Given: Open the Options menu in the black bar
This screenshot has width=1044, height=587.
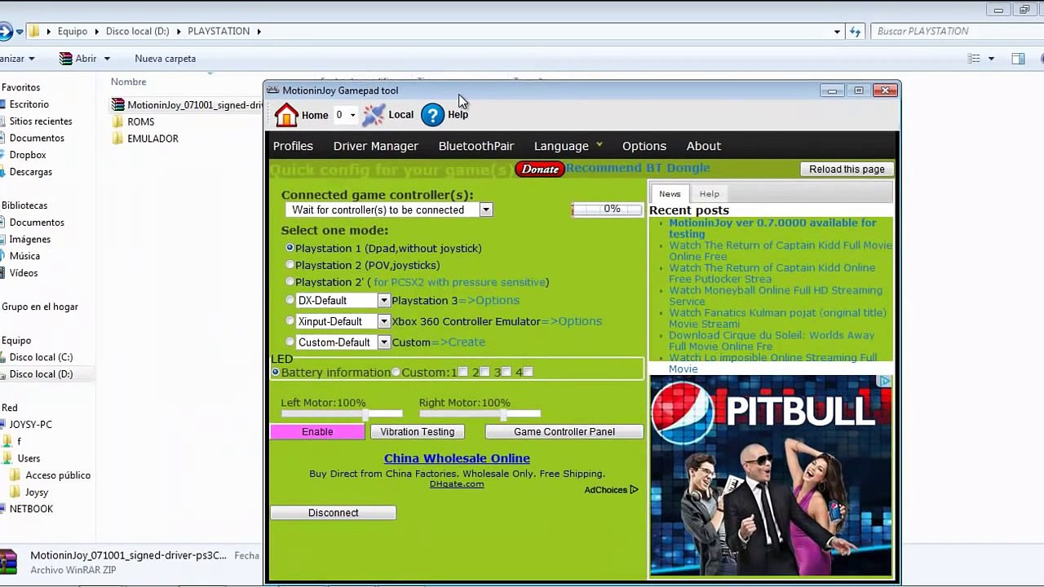Looking at the screenshot, I should coord(644,146).
